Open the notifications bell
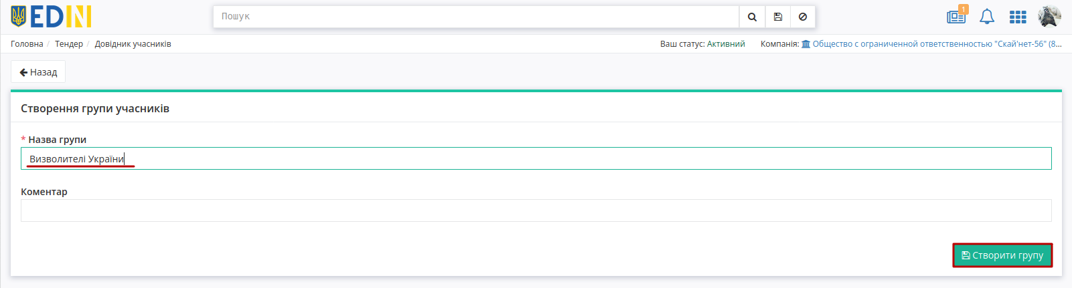Screen dimensions: 1072x288 tap(987, 17)
